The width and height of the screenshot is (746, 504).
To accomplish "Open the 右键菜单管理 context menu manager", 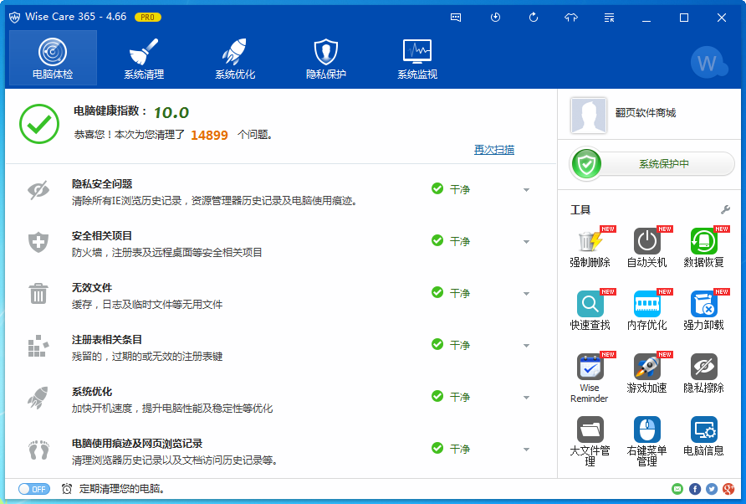I will 646,441.
